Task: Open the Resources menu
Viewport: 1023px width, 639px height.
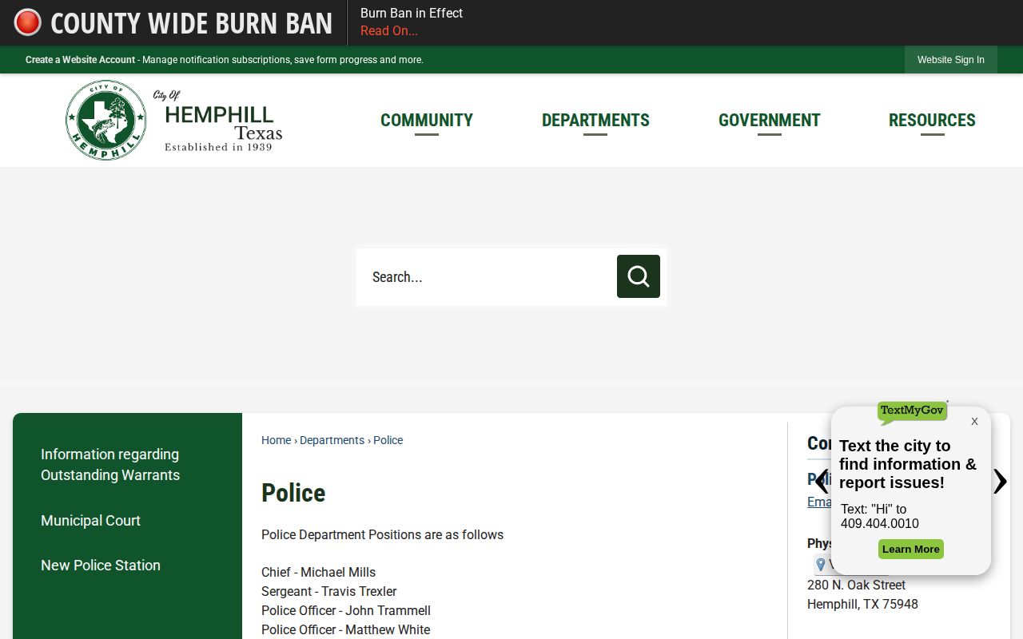Action: (x=932, y=120)
